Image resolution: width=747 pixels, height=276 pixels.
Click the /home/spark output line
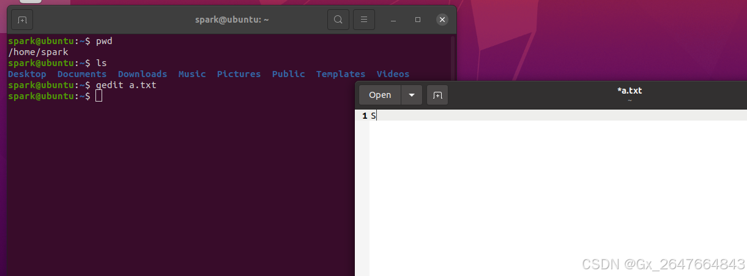click(x=38, y=52)
